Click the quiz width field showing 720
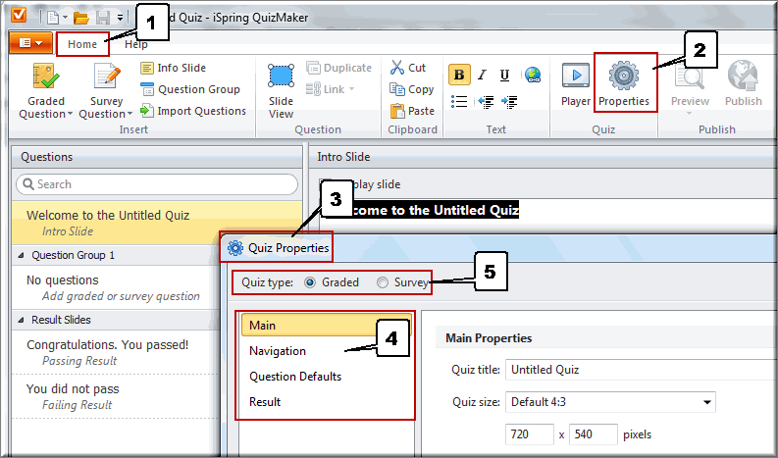 (530, 434)
